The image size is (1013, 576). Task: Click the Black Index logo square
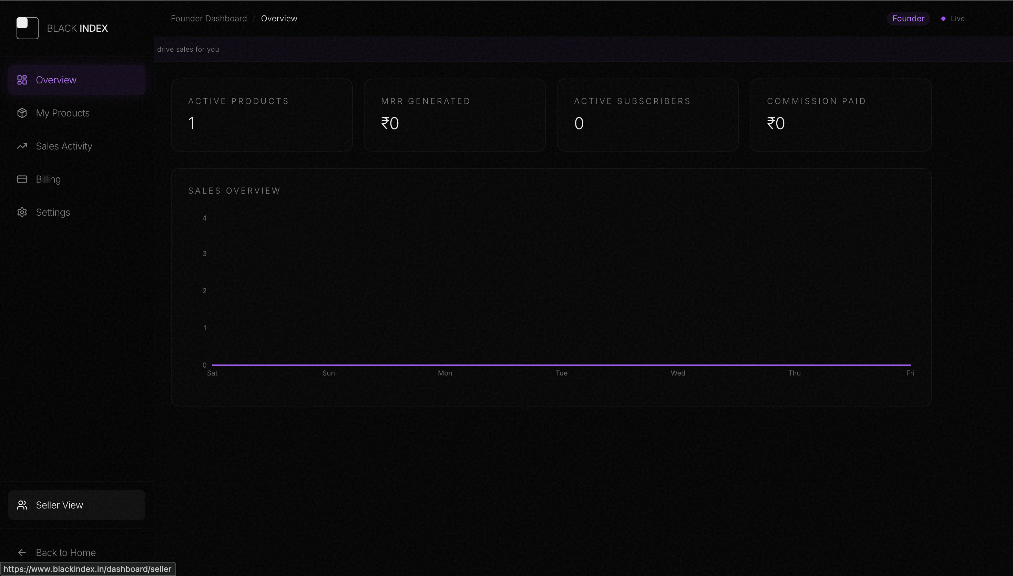(x=27, y=28)
